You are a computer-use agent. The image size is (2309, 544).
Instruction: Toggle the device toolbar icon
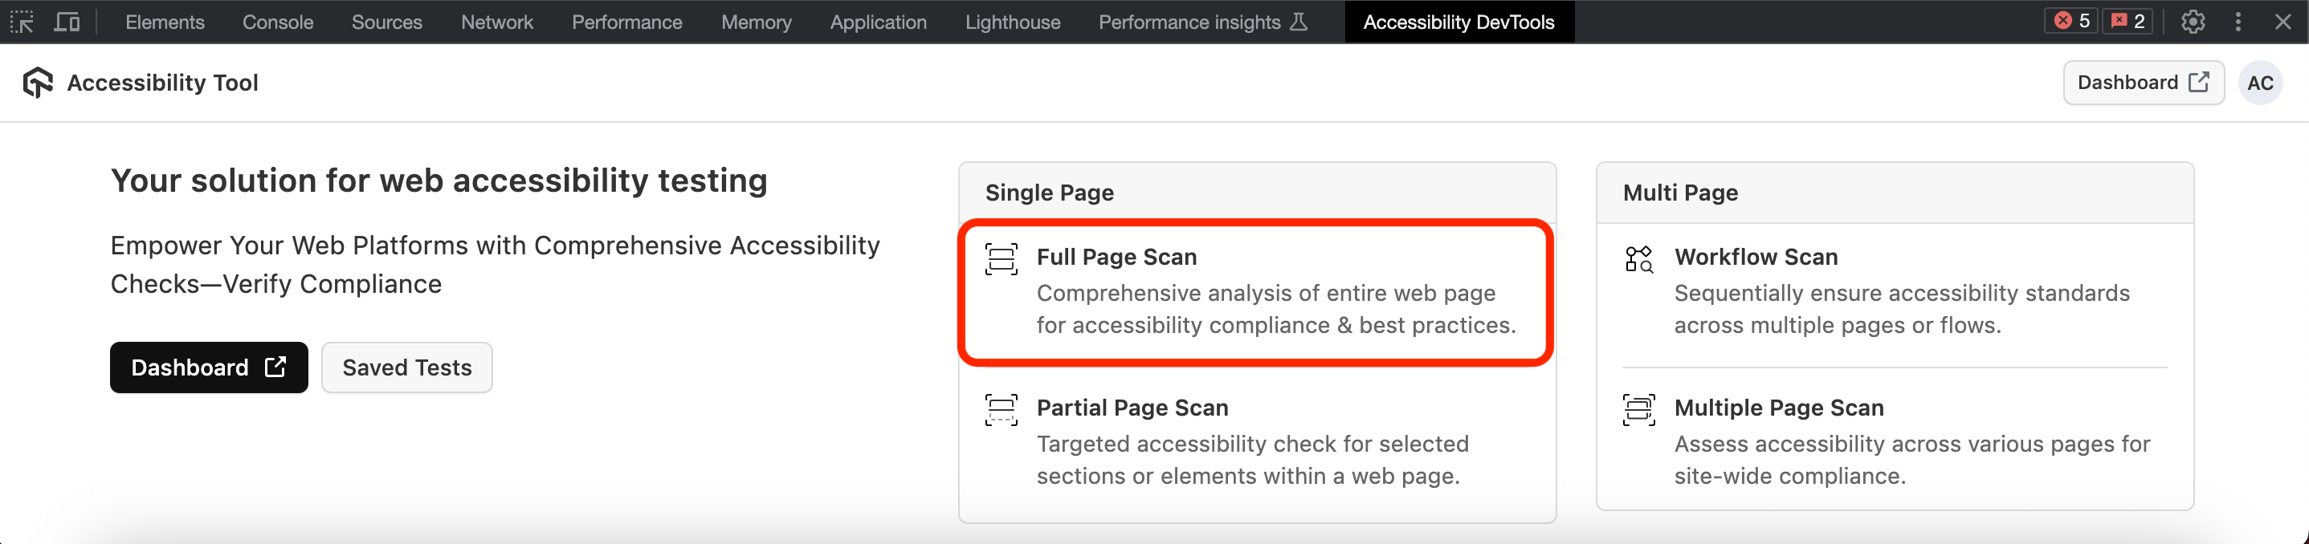click(67, 22)
